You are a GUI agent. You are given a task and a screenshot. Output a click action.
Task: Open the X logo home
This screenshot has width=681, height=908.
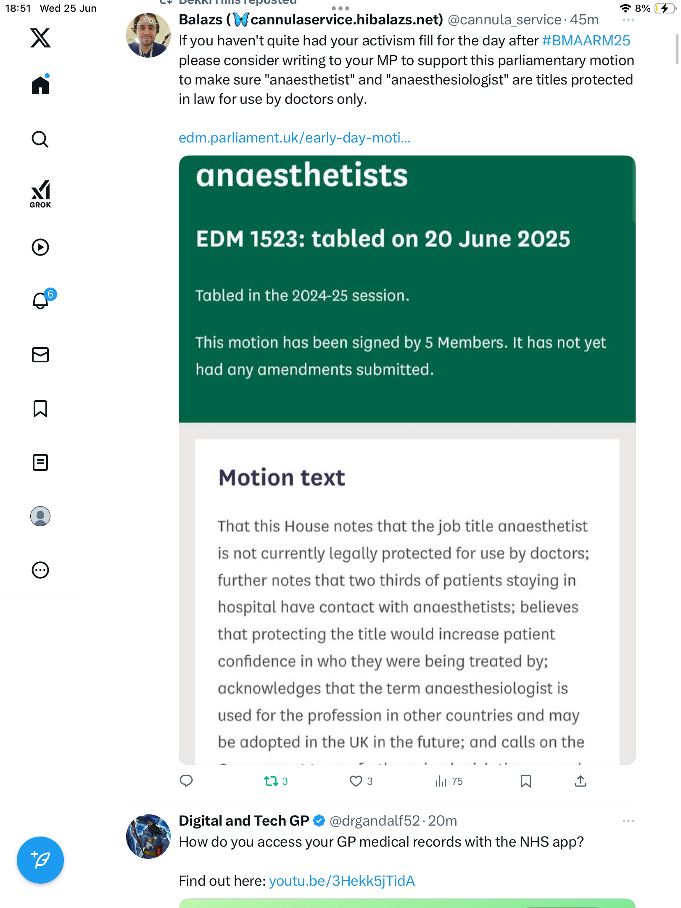point(40,38)
